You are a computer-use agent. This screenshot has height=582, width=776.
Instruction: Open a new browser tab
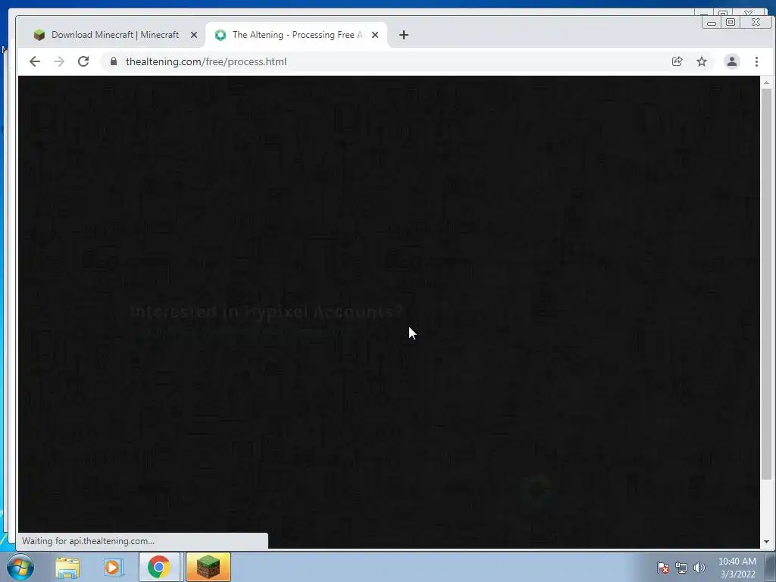coord(404,35)
